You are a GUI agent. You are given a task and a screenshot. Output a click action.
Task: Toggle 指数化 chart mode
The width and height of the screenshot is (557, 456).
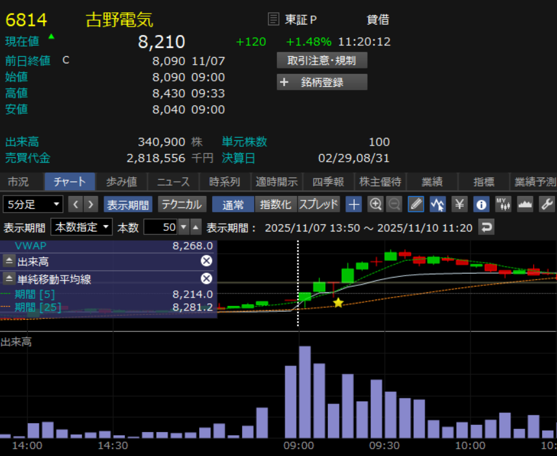tap(276, 204)
